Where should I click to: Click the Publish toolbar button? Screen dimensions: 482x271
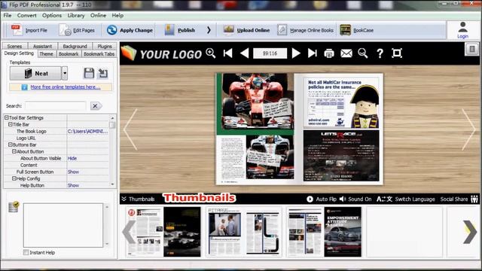tap(180, 30)
